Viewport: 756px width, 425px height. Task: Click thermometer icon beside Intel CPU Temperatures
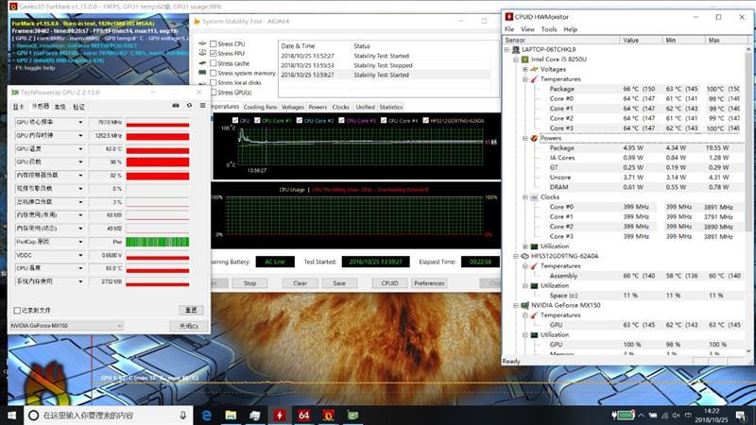point(534,79)
